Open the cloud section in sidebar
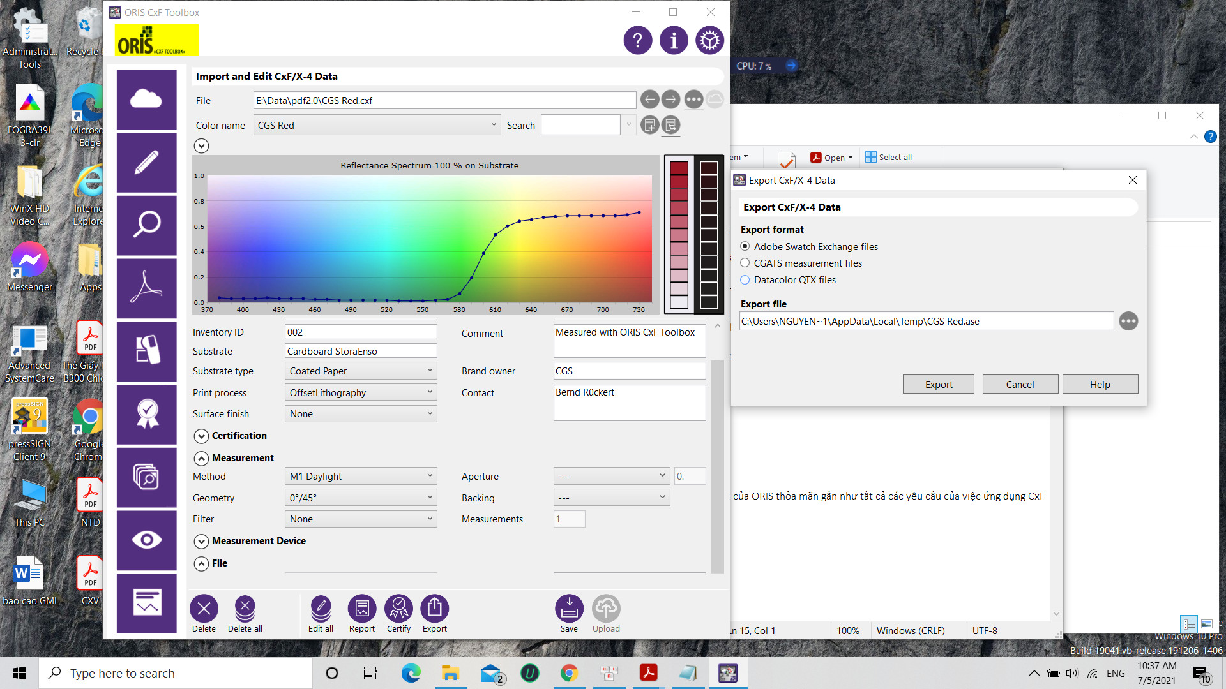The height and width of the screenshot is (689, 1226). [x=146, y=100]
